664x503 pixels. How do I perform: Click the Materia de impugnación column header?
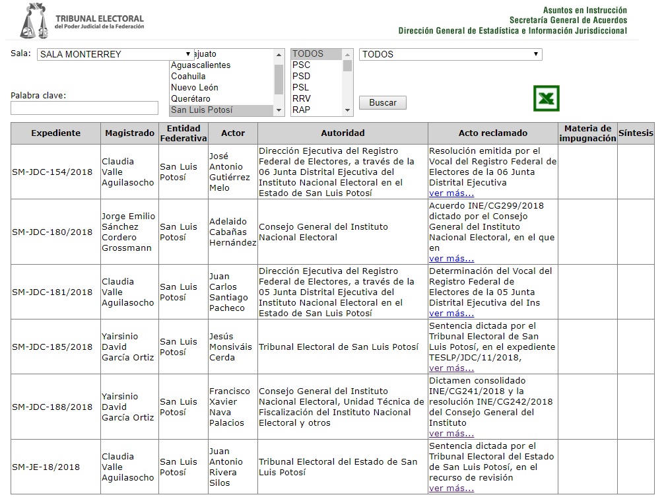[x=587, y=133]
